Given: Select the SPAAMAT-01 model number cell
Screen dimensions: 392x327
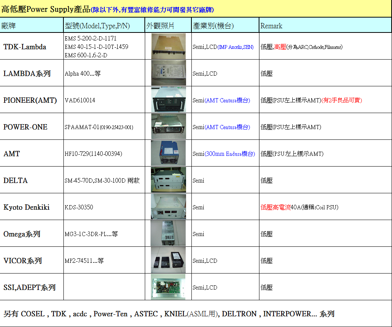Looking at the screenshot, I should pyautogui.click(x=99, y=127).
